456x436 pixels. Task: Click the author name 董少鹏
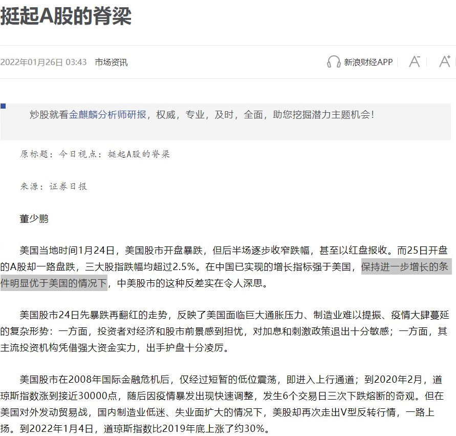(x=34, y=219)
